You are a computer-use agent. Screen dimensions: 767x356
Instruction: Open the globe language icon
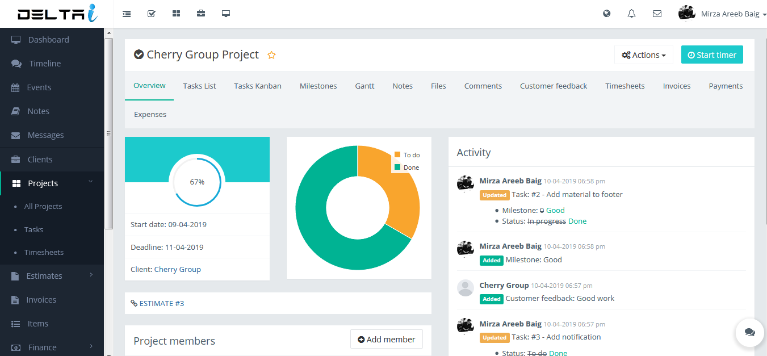pyautogui.click(x=607, y=14)
